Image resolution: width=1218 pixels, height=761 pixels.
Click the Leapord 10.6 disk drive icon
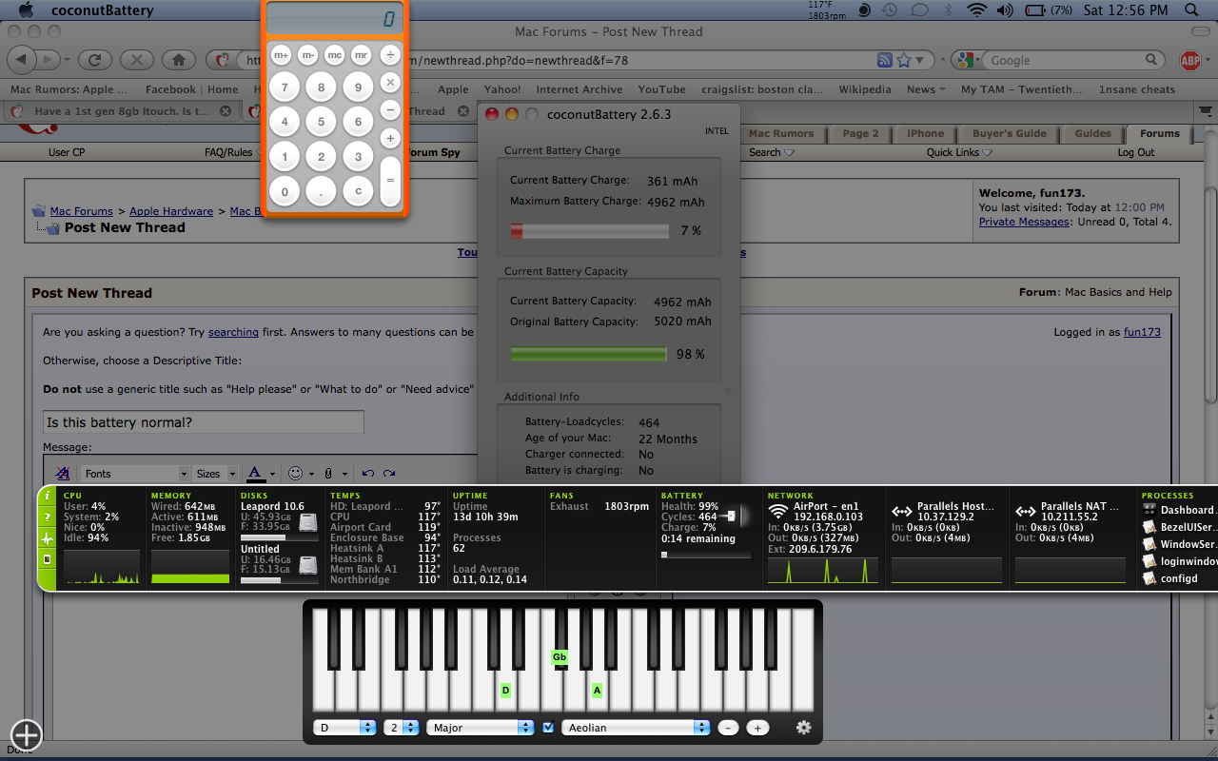(308, 522)
